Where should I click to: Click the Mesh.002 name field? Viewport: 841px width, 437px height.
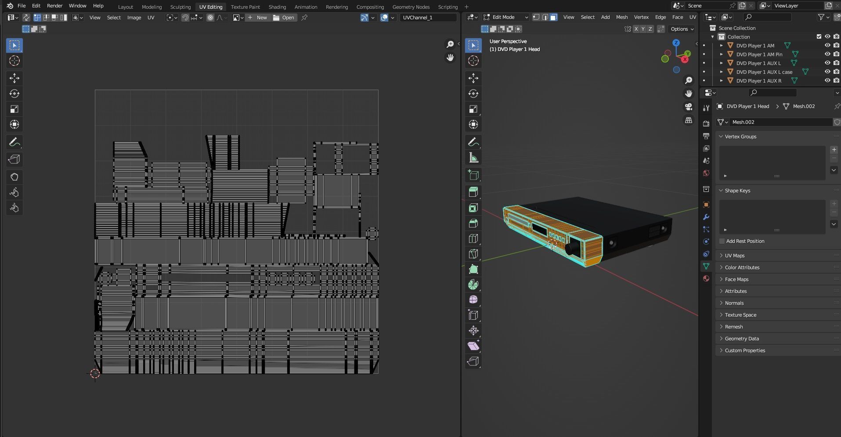[x=780, y=122]
